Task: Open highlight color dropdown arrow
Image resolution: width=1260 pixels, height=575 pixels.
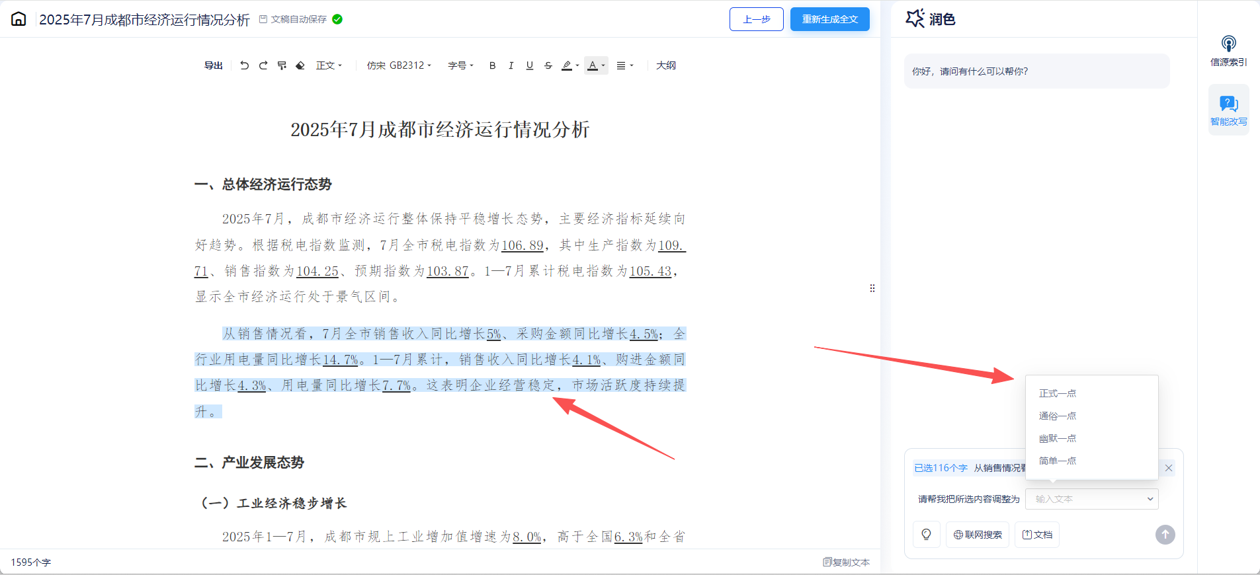Action: pyautogui.click(x=577, y=65)
